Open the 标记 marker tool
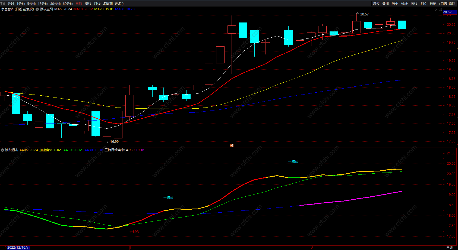Image resolution: width=458 pixels, height=250 pixels. (x=433, y=4)
